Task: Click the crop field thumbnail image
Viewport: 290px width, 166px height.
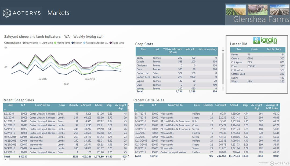Action: (x=236, y=10)
